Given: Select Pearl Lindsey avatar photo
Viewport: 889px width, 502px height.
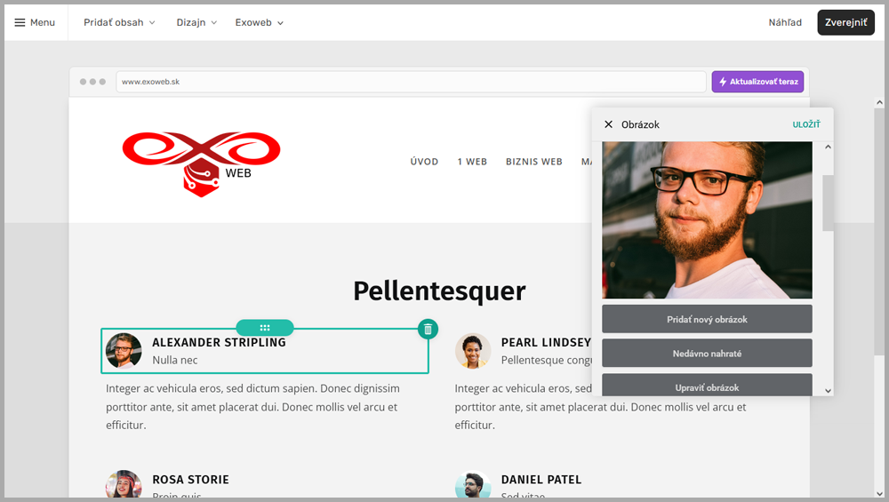Looking at the screenshot, I should (x=473, y=351).
